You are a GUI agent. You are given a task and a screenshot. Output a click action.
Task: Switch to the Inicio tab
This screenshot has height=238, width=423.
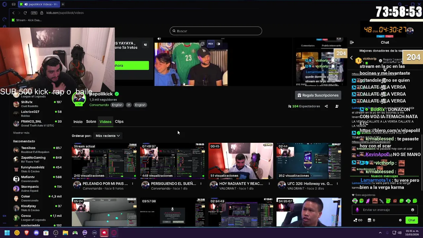[x=78, y=122]
